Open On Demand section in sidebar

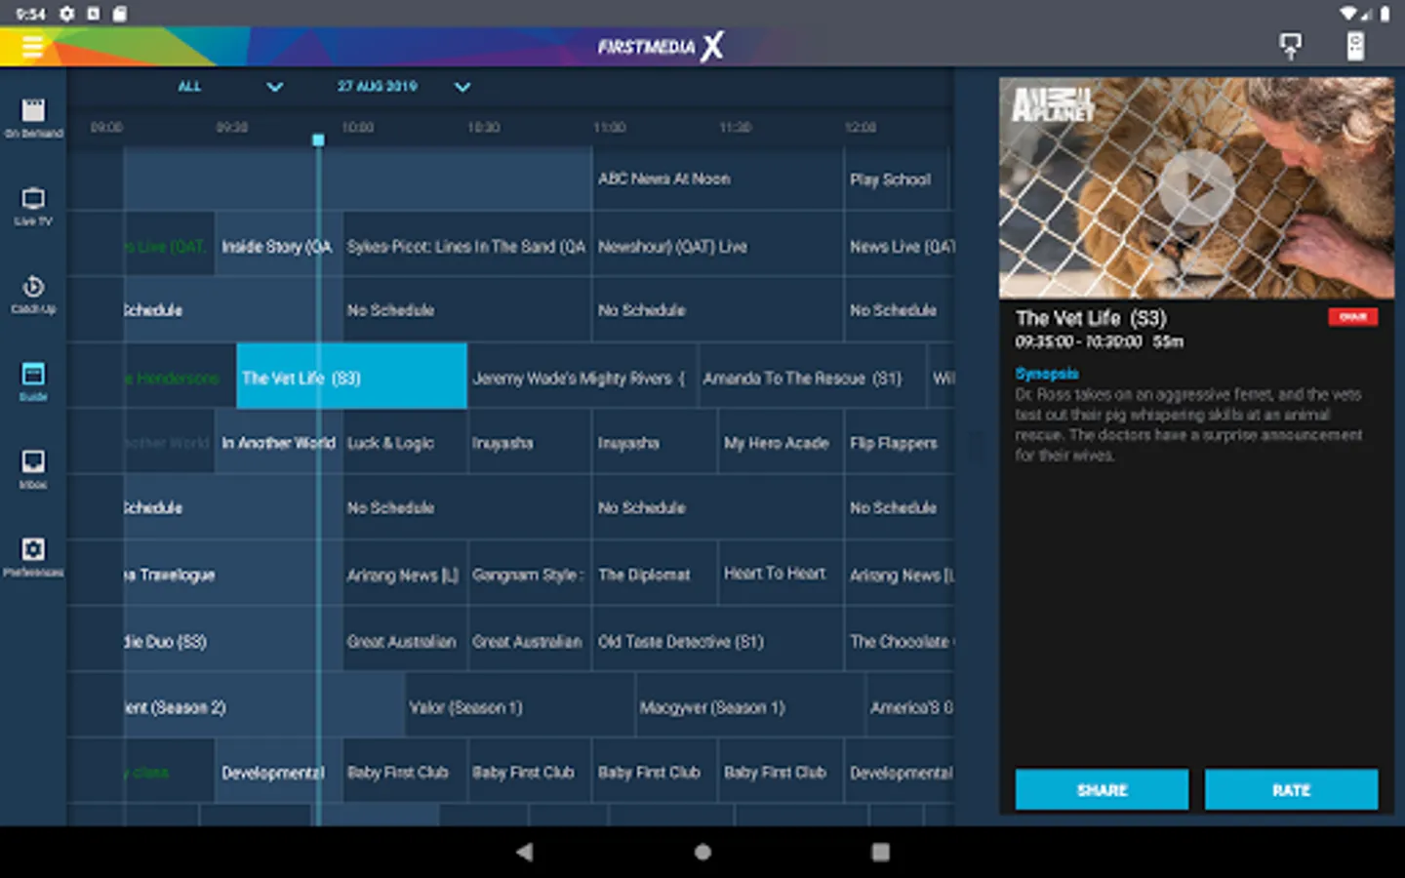tap(33, 119)
